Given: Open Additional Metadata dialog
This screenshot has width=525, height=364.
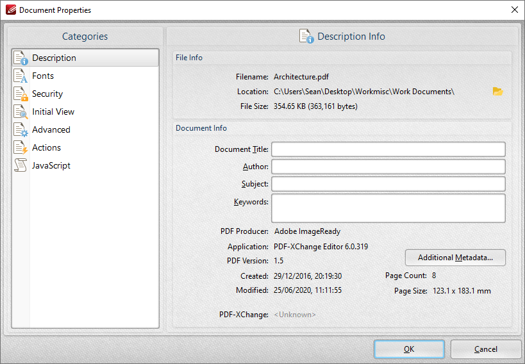Looking at the screenshot, I should pos(455,258).
